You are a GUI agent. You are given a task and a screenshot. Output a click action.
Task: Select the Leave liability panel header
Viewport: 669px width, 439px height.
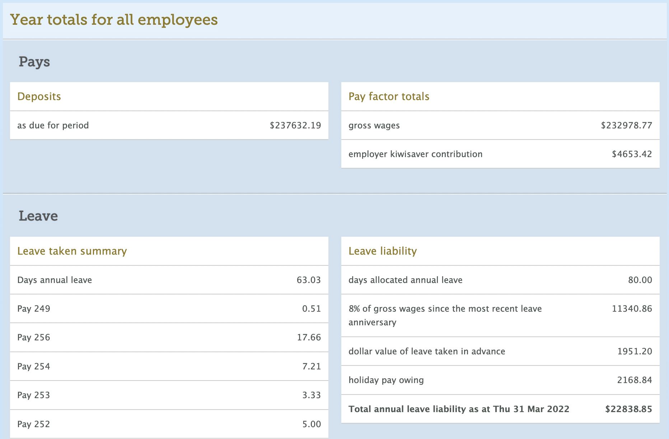point(383,251)
